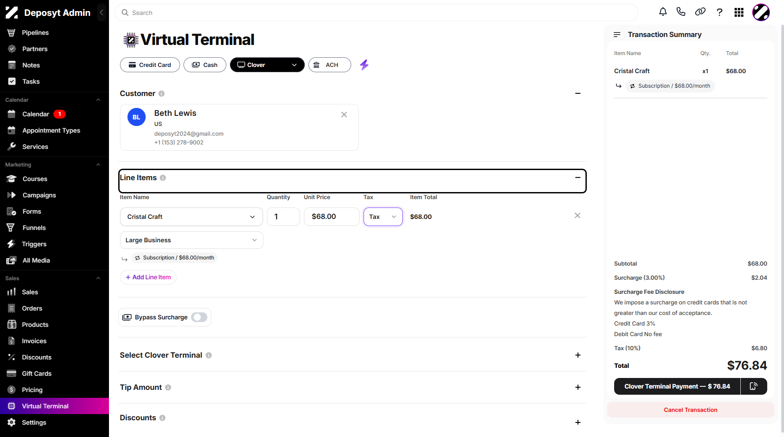Viewport: 784px width, 437px height.
Task: Remove customer Beth Lewis
Action: 344,115
